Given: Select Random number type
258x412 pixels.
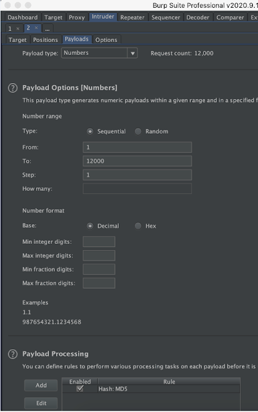Looking at the screenshot, I should [138, 132].
